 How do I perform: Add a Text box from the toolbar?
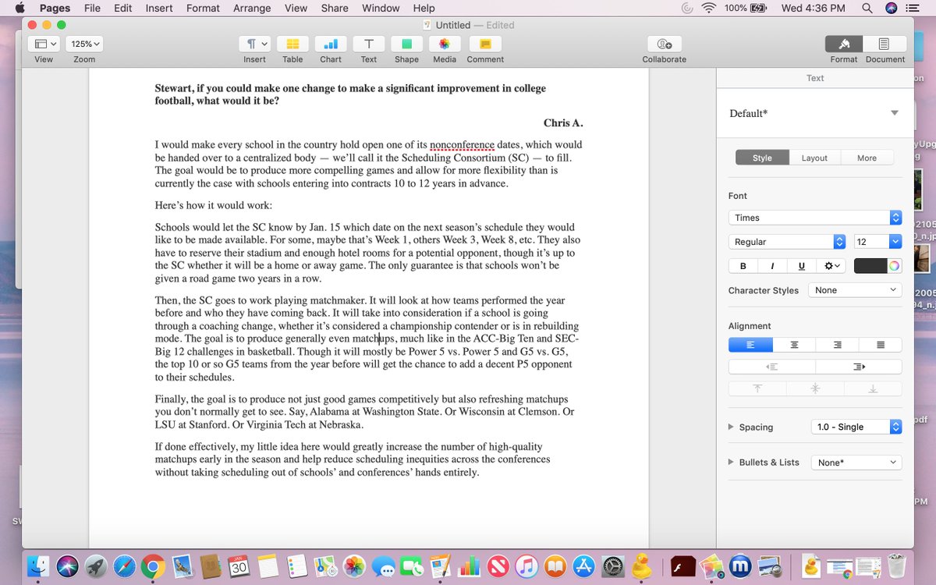(369, 44)
